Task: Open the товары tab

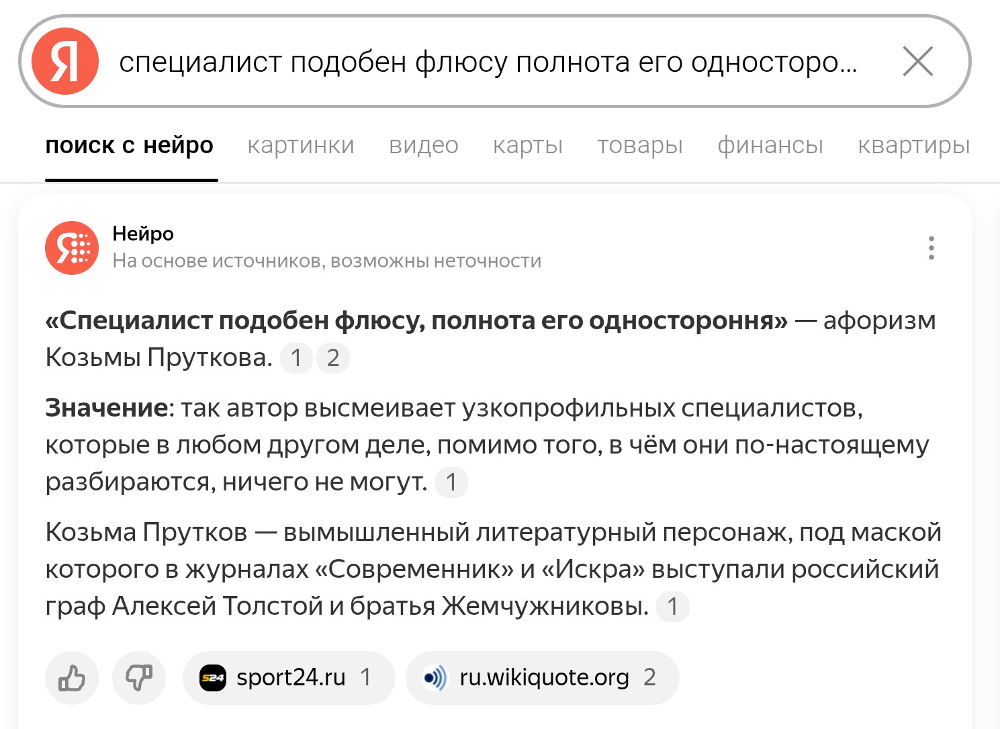Action: click(x=640, y=145)
